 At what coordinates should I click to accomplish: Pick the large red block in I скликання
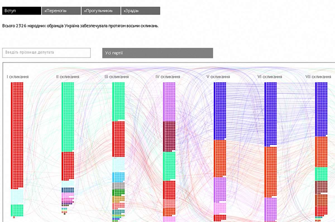point(17,136)
